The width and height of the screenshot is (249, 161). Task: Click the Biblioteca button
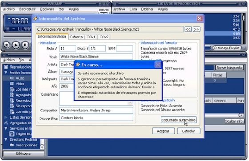pos(24,153)
